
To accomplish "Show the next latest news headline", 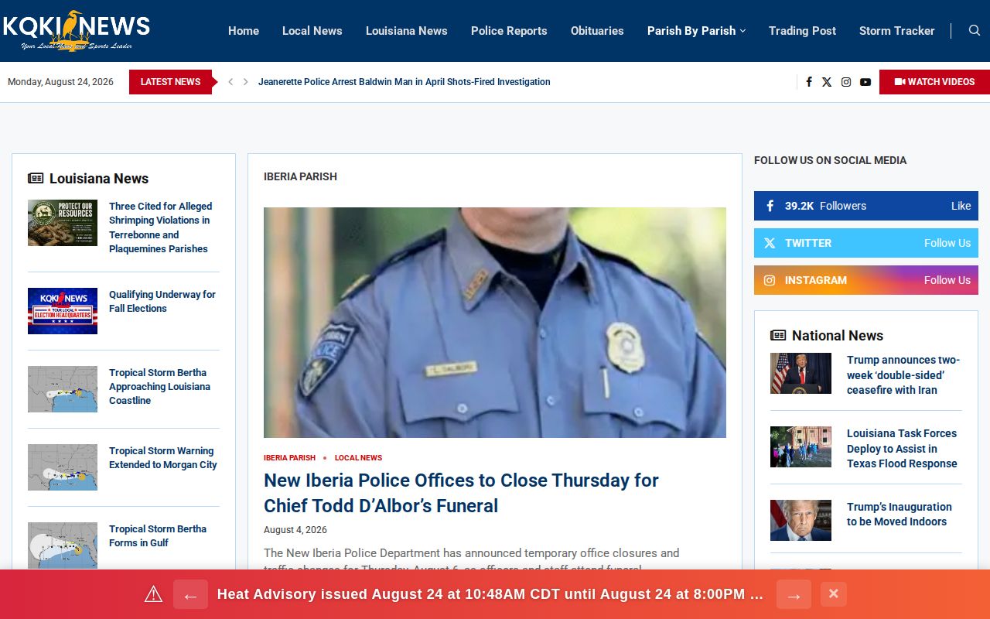I will (x=246, y=82).
